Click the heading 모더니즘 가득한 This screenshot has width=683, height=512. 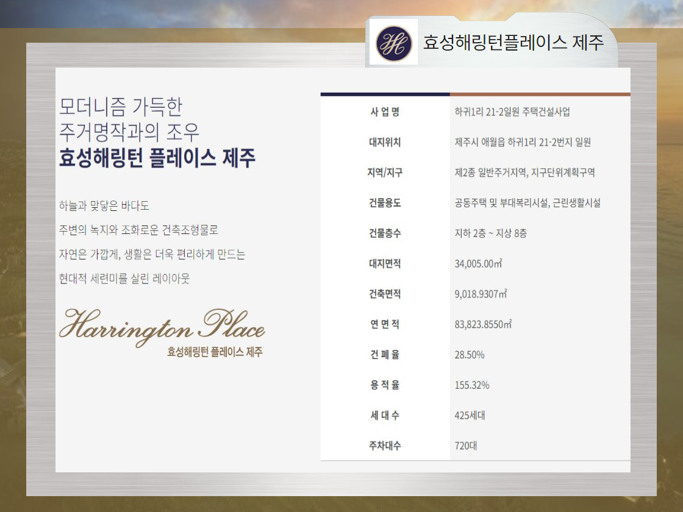pos(121,107)
